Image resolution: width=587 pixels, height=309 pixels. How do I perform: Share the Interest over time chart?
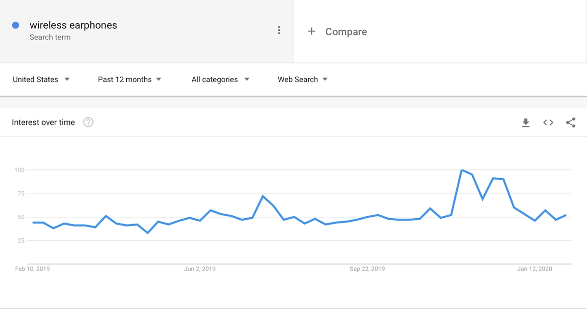(571, 123)
